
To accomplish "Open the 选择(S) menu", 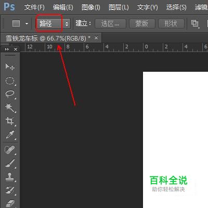I will click(x=176, y=7).
